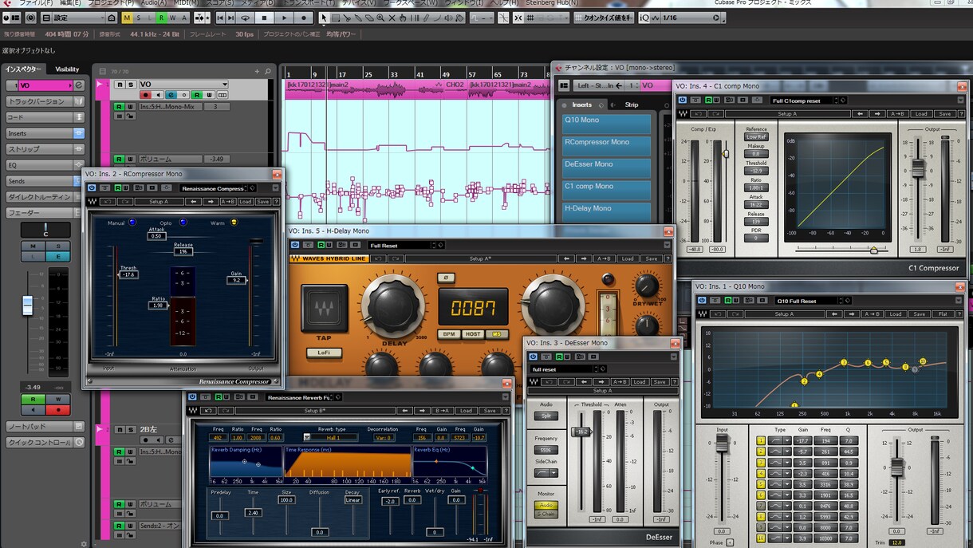Click Save in the RCompressor toolbar
This screenshot has width=973, height=548.
[x=262, y=202]
